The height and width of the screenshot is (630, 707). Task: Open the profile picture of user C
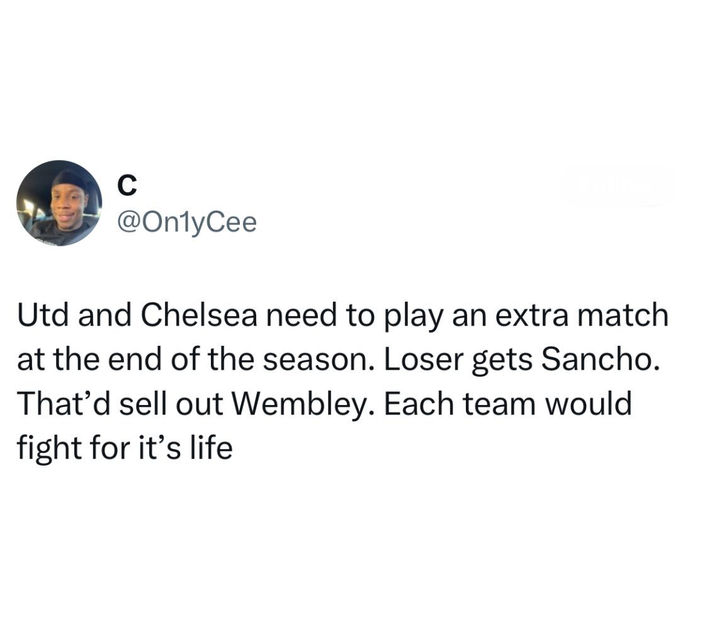coord(59,203)
